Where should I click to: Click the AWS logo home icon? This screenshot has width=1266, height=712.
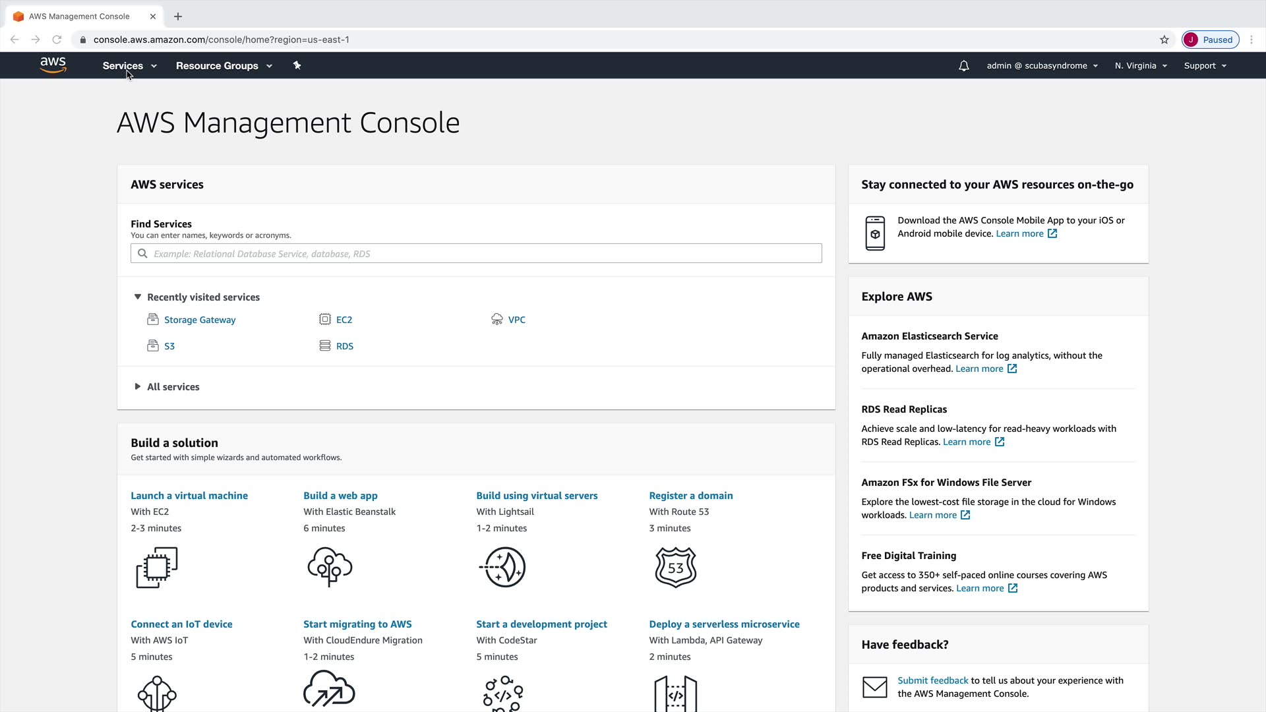point(53,65)
